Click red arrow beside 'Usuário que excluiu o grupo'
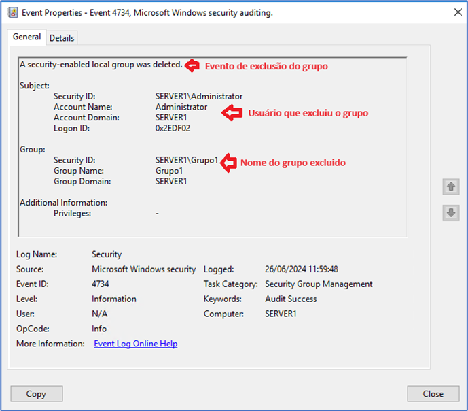The height and width of the screenshot is (411, 468). point(233,113)
